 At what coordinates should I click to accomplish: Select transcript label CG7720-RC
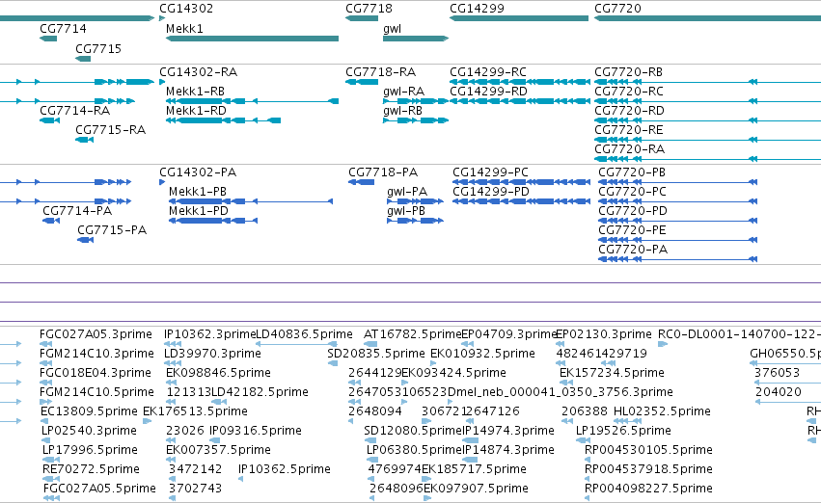pyautogui.click(x=629, y=92)
